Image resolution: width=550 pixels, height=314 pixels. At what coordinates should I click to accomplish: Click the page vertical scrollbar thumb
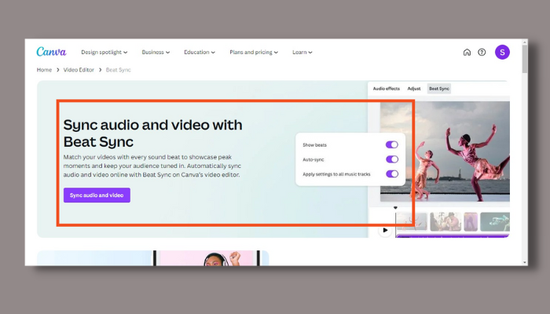(x=524, y=59)
